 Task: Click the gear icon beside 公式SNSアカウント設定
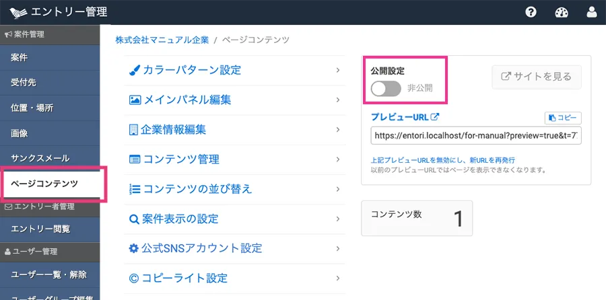(134, 248)
